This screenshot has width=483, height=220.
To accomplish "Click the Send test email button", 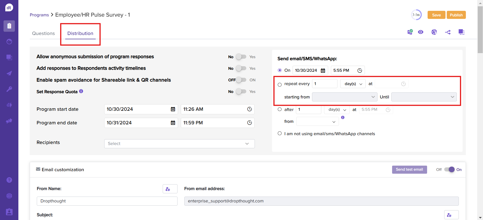I will click(x=409, y=170).
